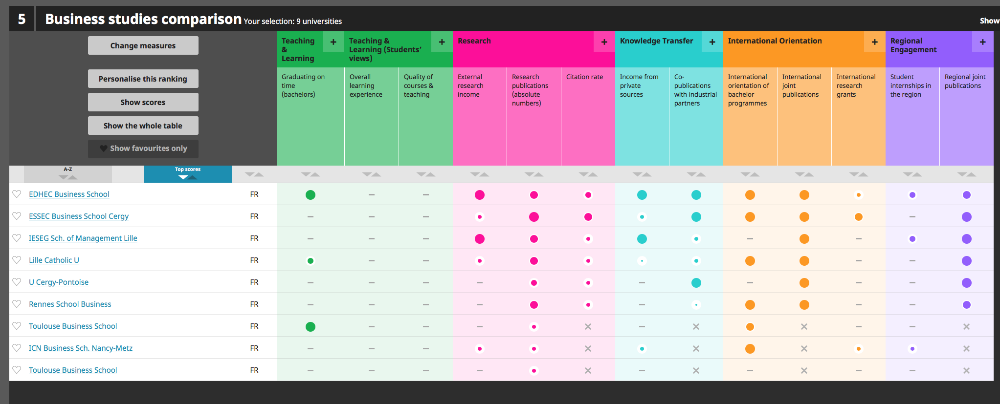
Task: Sort by Graduating on time column arrows
Action: (310, 174)
